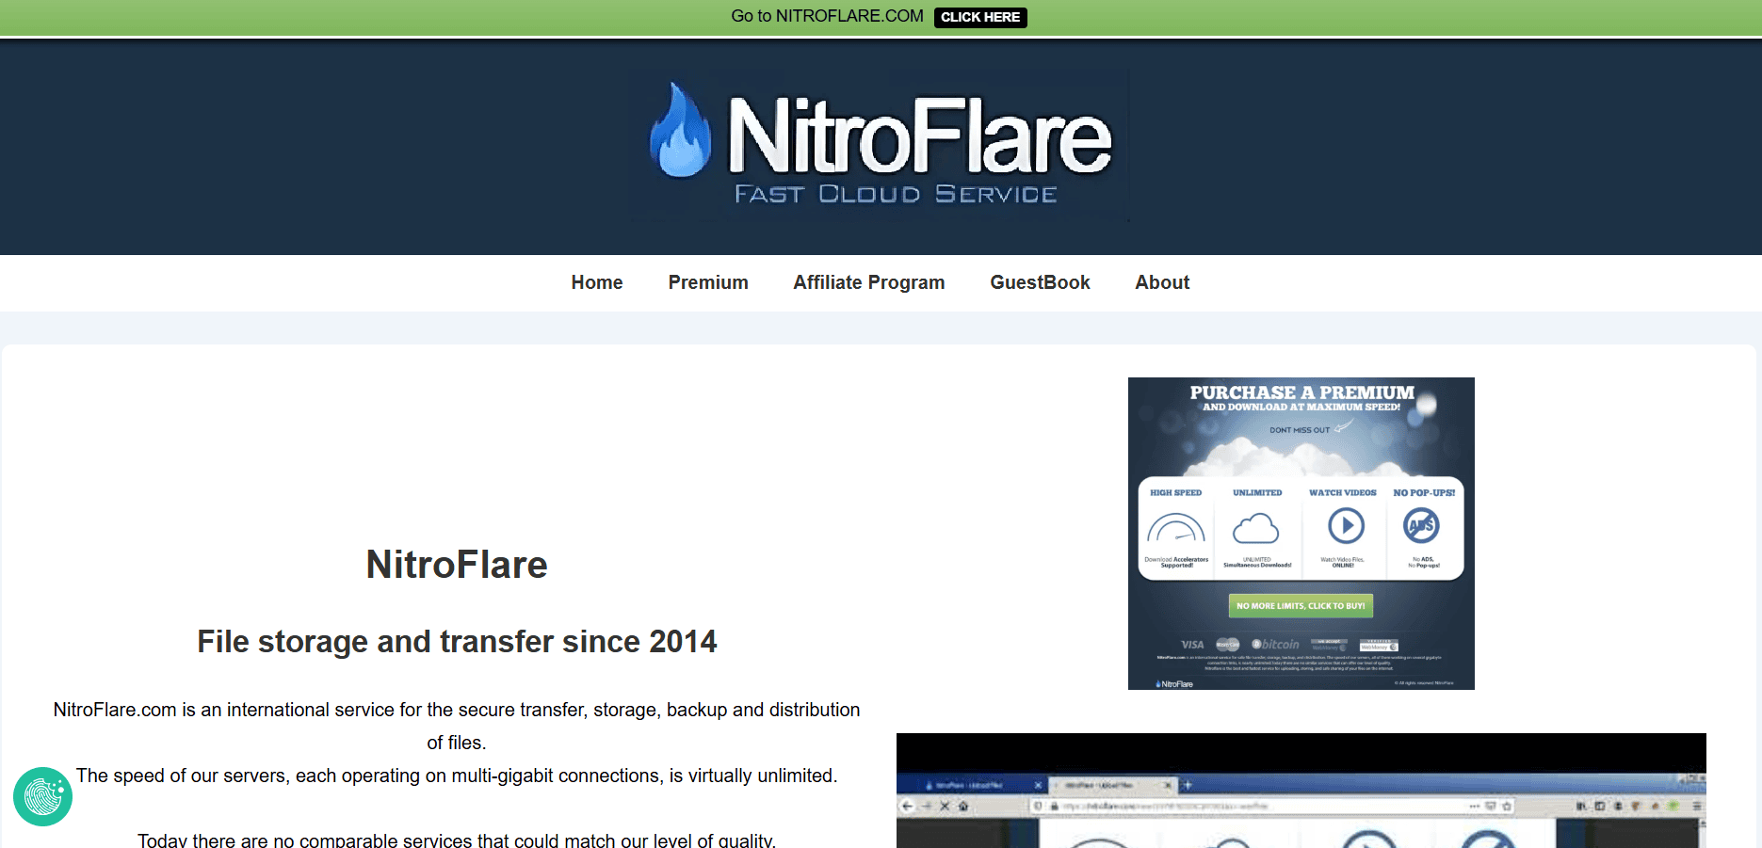Open the Premium menu item
Screen dimensions: 1762x848
[708, 282]
